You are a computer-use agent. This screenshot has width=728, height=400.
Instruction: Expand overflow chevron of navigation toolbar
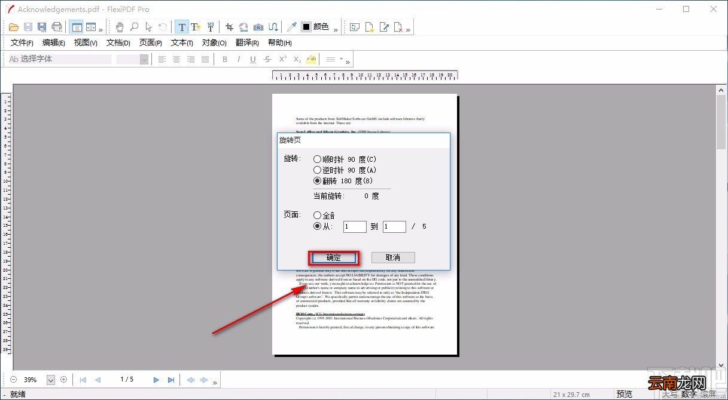click(215, 382)
